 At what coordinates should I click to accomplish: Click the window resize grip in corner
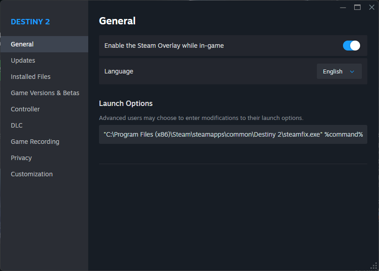pyautogui.click(x=374, y=266)
